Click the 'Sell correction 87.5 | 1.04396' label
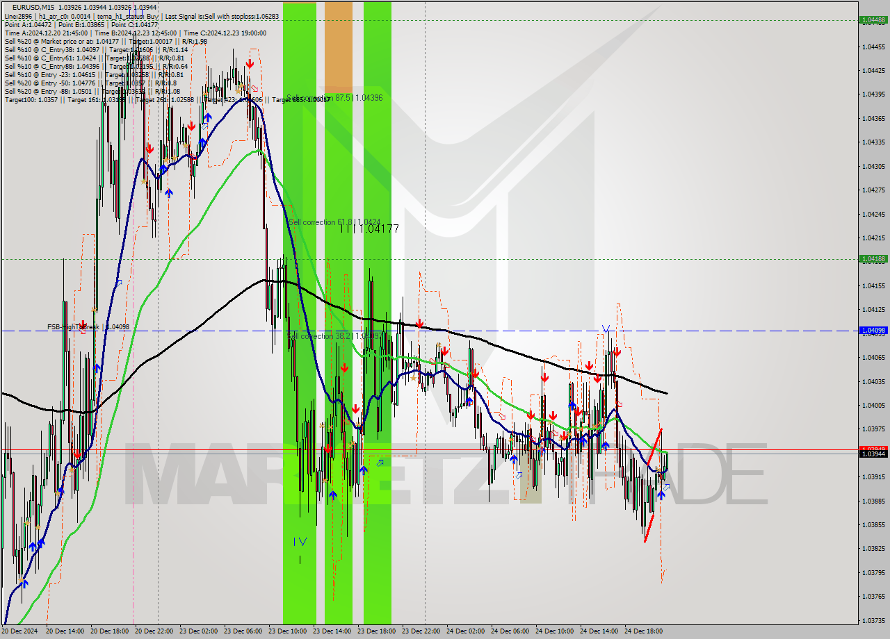Screen dimensions: 890x639 (x=334, y=98)
